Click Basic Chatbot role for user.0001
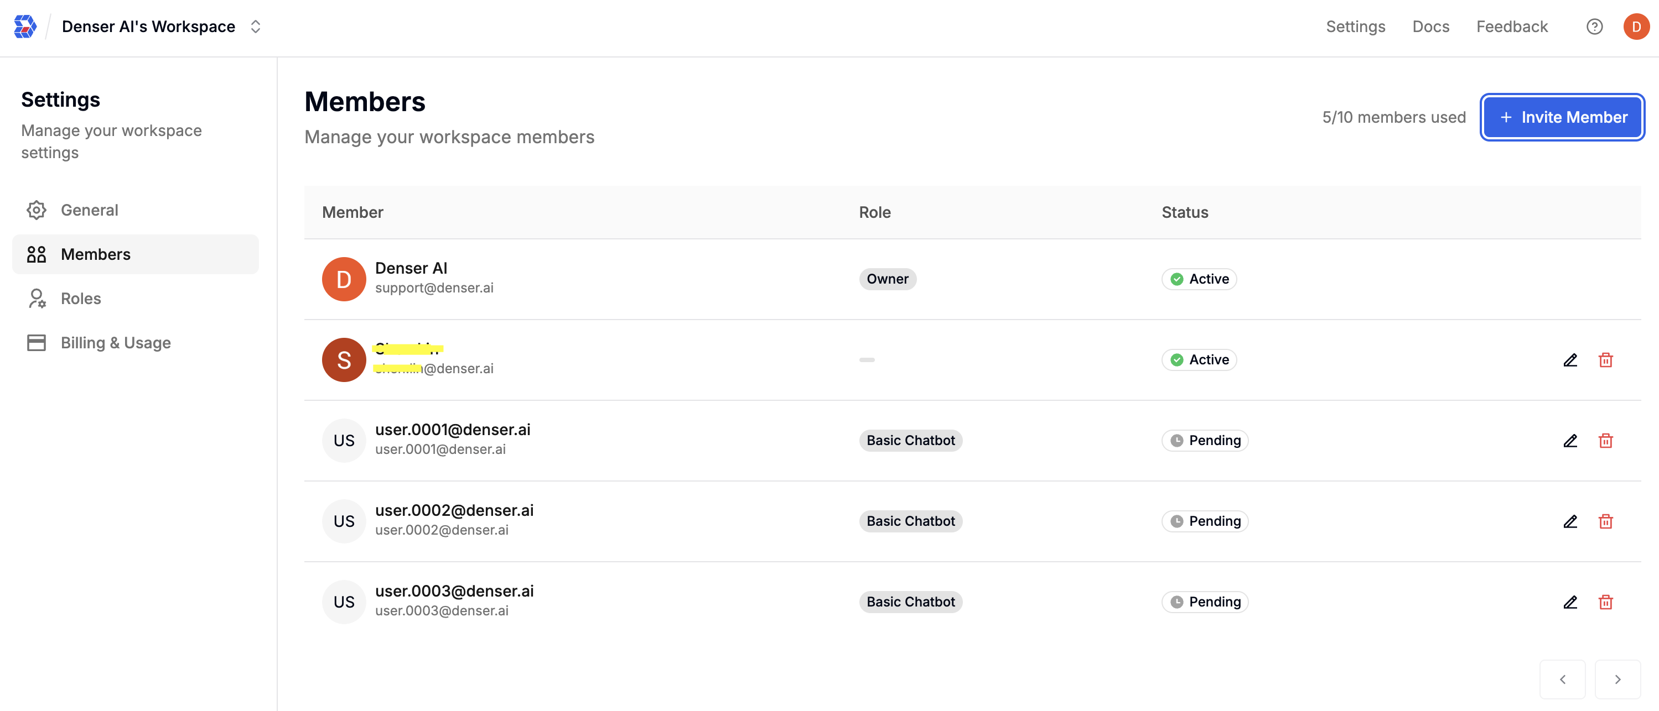The image size is (1659, 711). point(910,441)
